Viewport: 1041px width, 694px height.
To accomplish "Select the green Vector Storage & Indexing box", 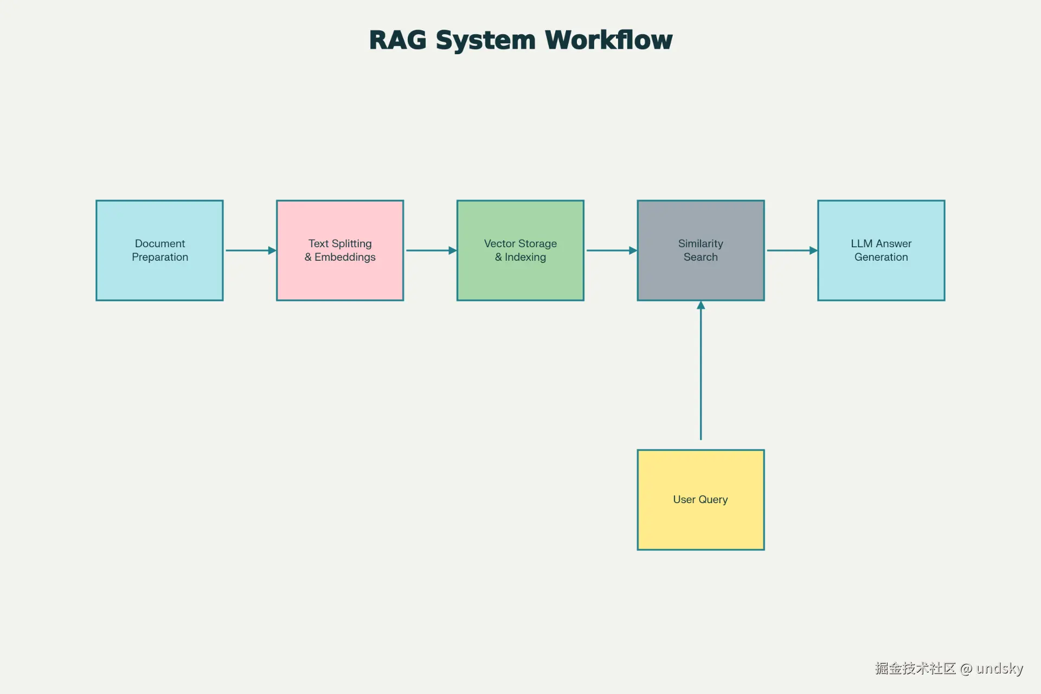I will coord(520,250).
